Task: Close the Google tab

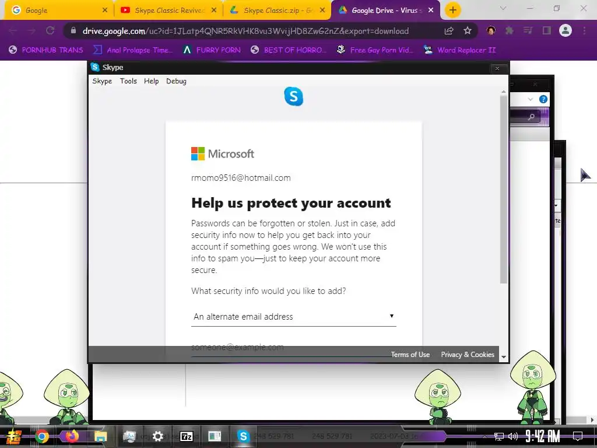Action: [x=105, y=10]
